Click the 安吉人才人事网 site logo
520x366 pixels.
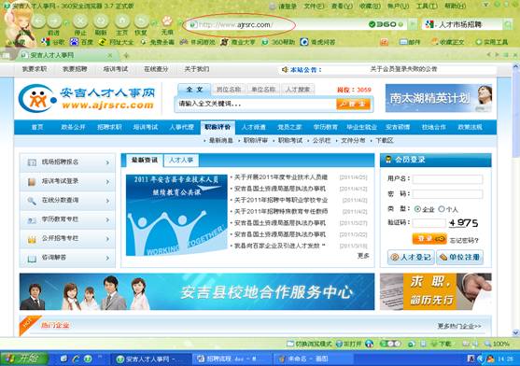coord(87,98)
